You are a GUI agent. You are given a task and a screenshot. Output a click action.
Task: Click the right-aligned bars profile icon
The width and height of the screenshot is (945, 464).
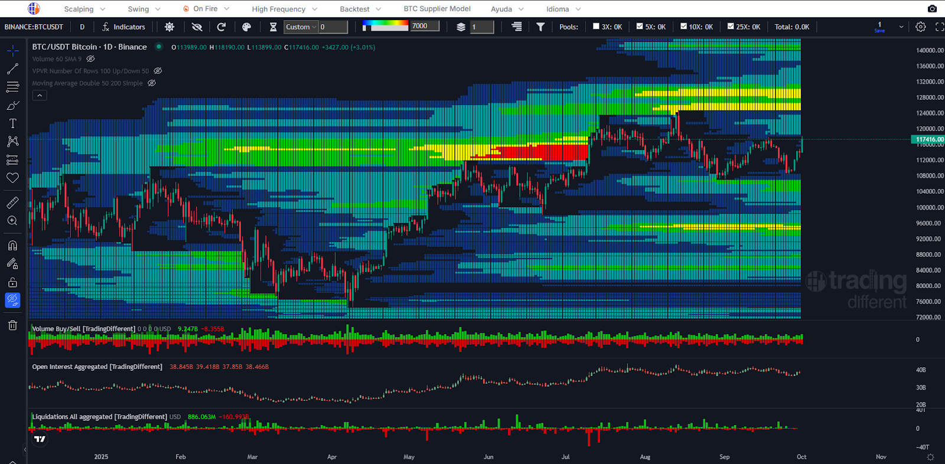coord(517,27)
